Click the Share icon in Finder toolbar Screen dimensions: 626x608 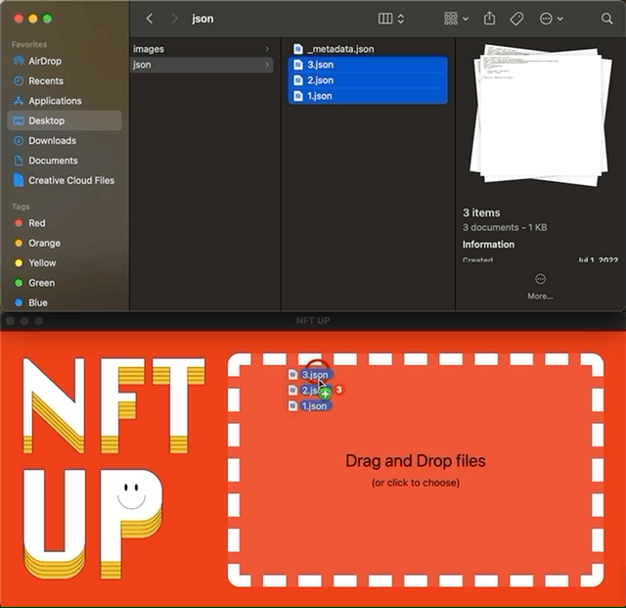click(489, 19)
